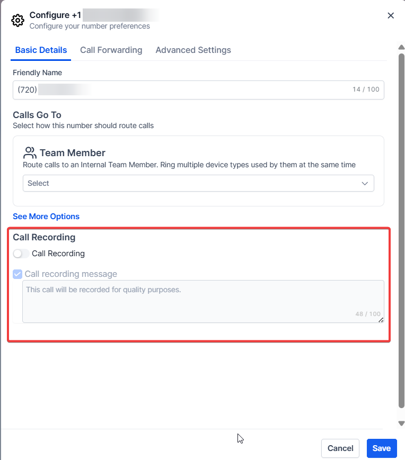This screenshot has width=405, height=460.
Task: Go to the Advanced Settings tab
Action: coord(193,50)
